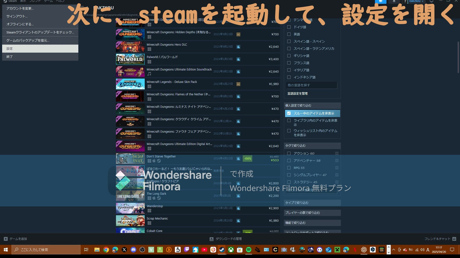This screenshot has width=460, height=258.
Task: Click the music note icon in Soundtrack row
Action: [x=149, y=74]
